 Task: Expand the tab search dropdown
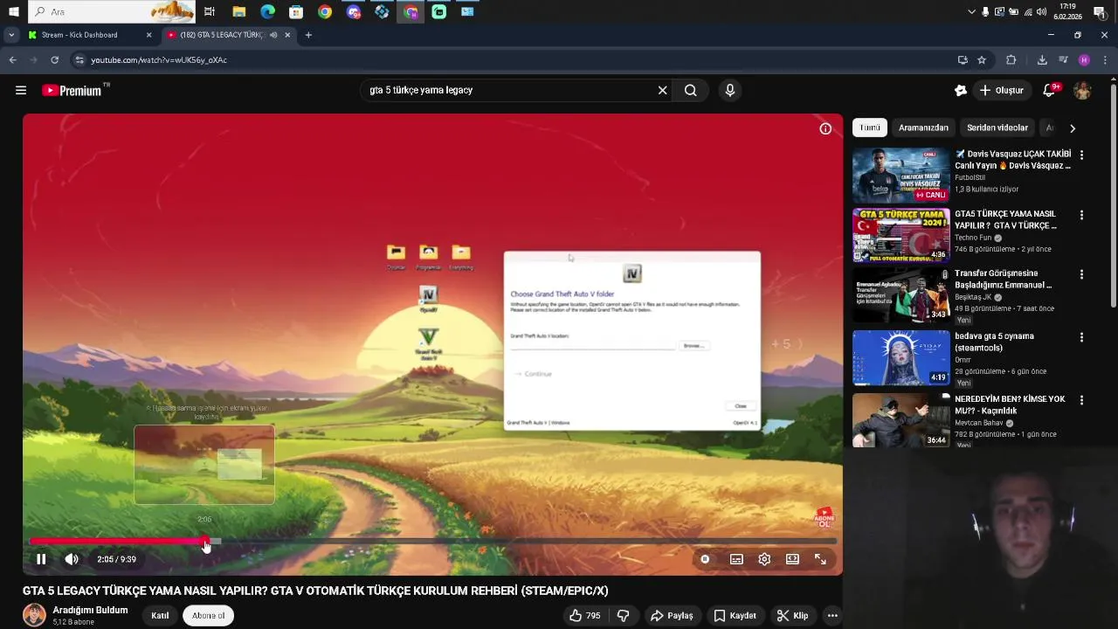[x=10, y=35]
